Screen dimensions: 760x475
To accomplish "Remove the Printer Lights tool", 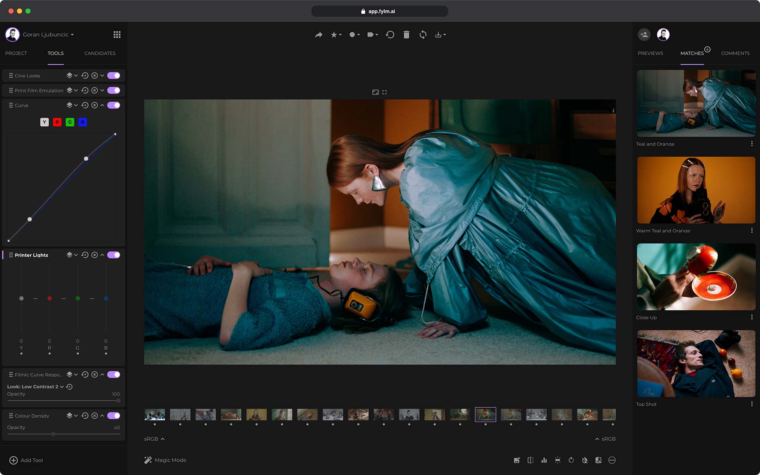I will (94, 255).
